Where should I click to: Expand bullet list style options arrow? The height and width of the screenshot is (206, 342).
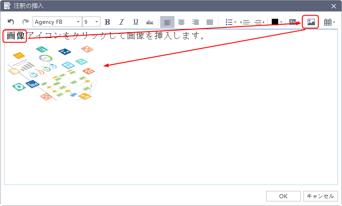235,22
